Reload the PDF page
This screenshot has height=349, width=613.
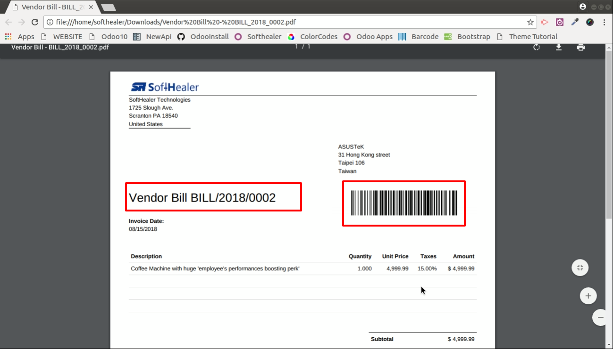click(x=34, y=22)
